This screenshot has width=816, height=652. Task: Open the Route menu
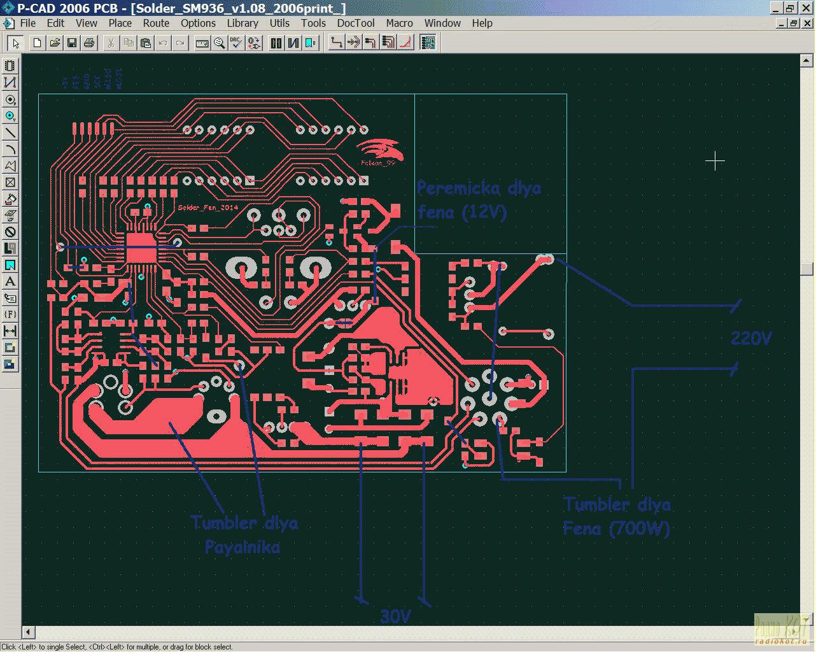point(156,23)
